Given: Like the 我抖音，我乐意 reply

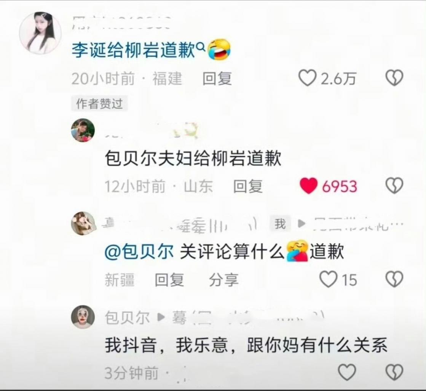Looking at the screenshot, I should [x=347, y=372].
